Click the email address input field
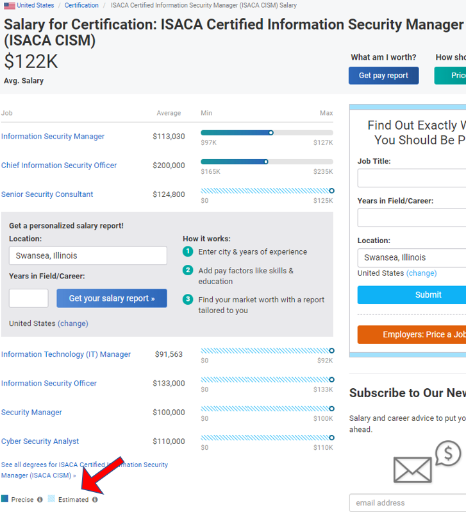This screenshot has height=512, width=466. point(408,503)
